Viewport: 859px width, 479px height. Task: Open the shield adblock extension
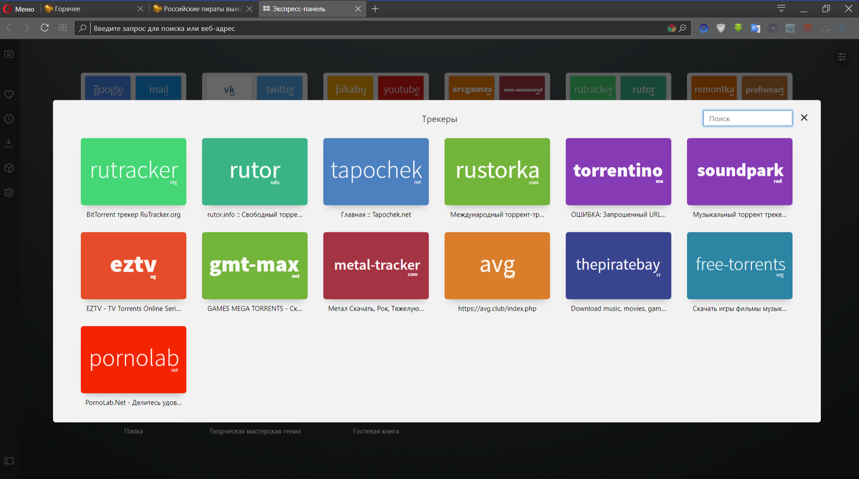coord(721,28)
